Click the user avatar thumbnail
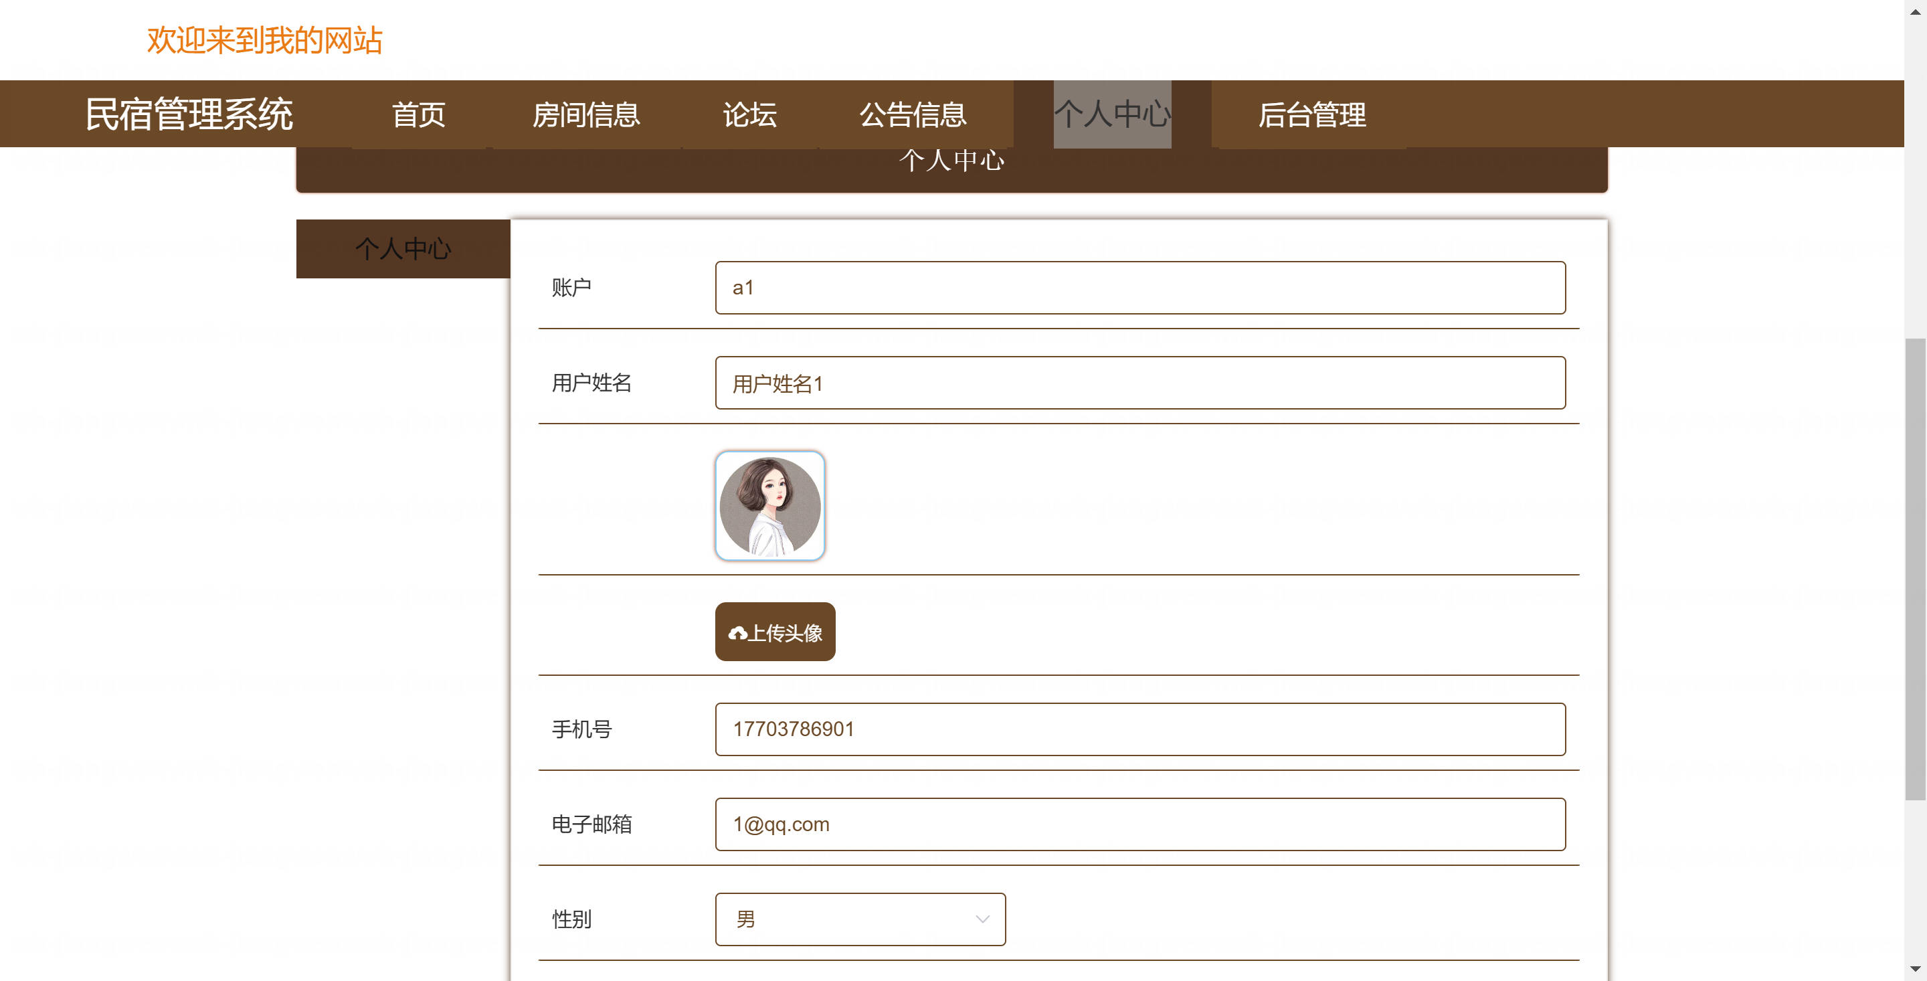The width and height of the screenshot is (1927, 981). (769, 506)
